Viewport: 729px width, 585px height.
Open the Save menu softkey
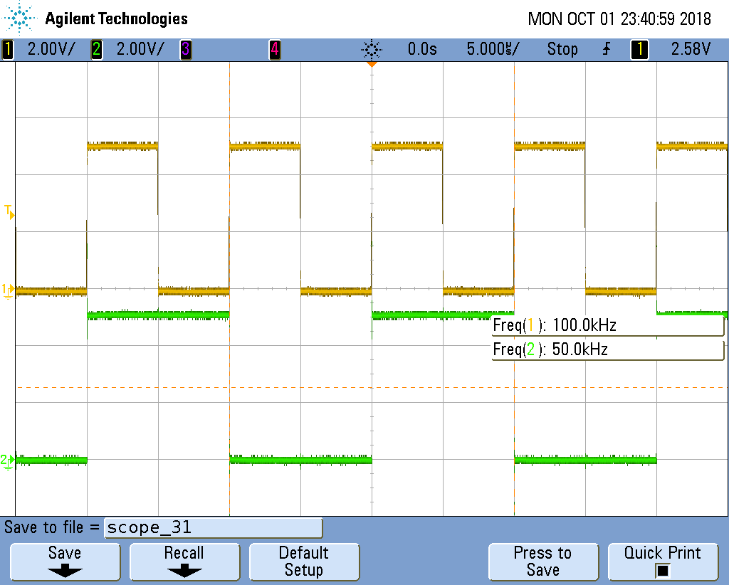(65, 562)
